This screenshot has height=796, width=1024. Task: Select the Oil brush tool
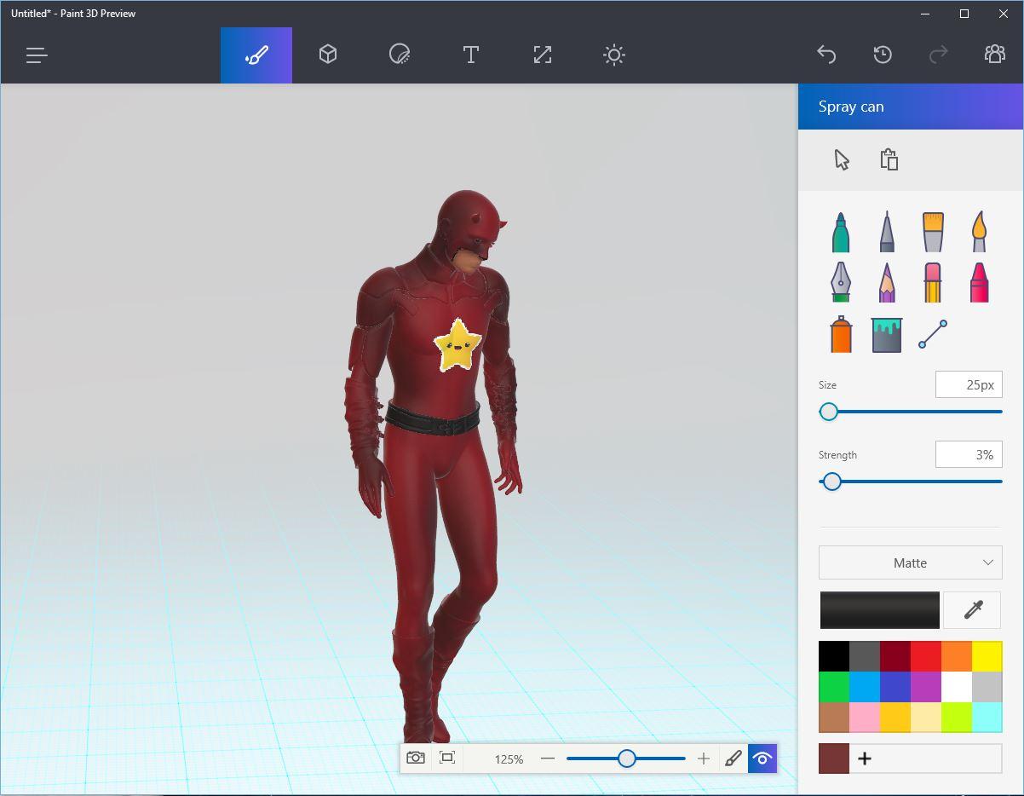[933, 233]
